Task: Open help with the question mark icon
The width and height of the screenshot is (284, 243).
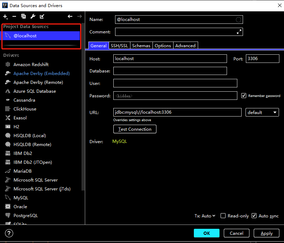Action: click(x=9, y=233)
